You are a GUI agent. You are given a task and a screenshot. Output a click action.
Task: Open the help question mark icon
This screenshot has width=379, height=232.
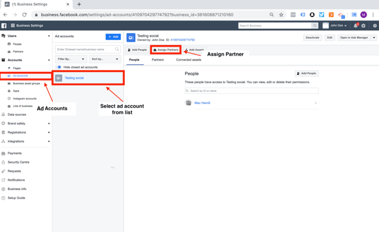(374, 25)
